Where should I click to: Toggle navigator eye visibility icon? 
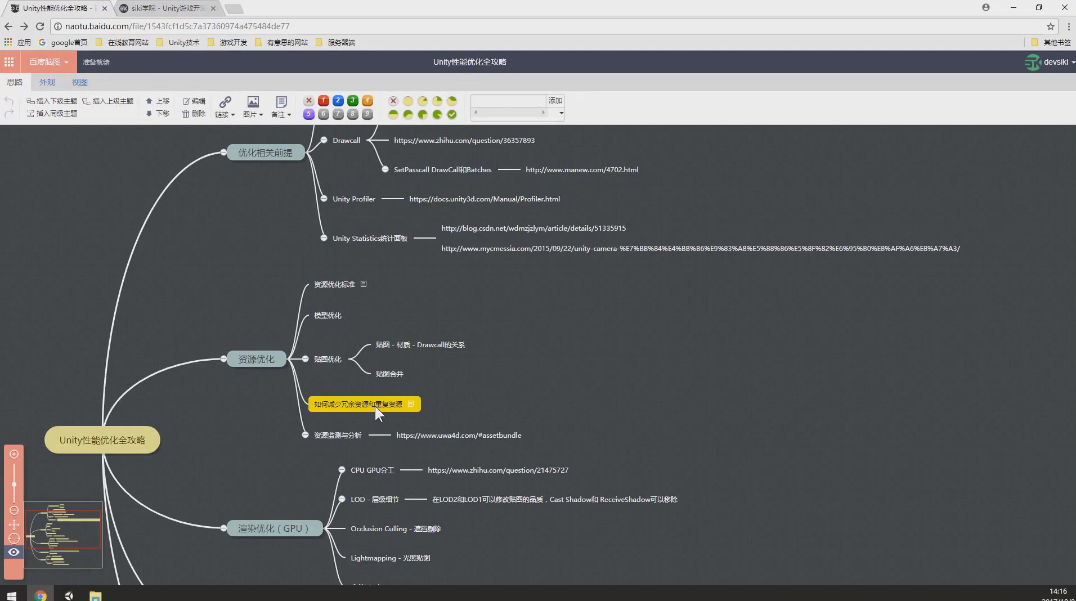[14, 552]
